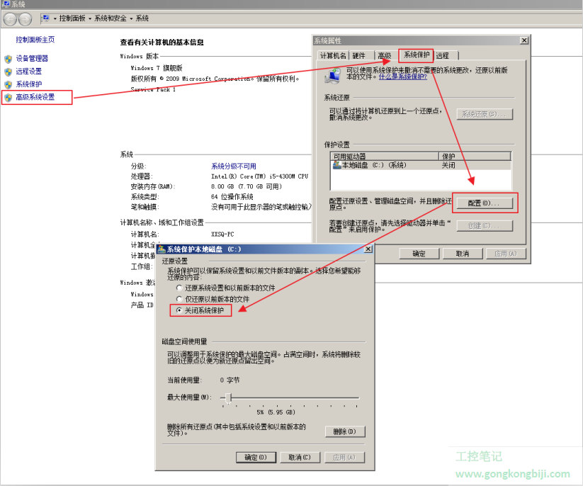Open dropdown arrow before 系统 in breadcrumb
583x486 pixels.
[x=131, y=18]
